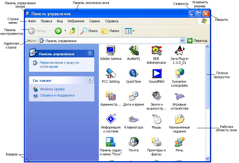Screen dimensions: 239x163
Task: Open the Сервис menu
Action: pos(95,21)
